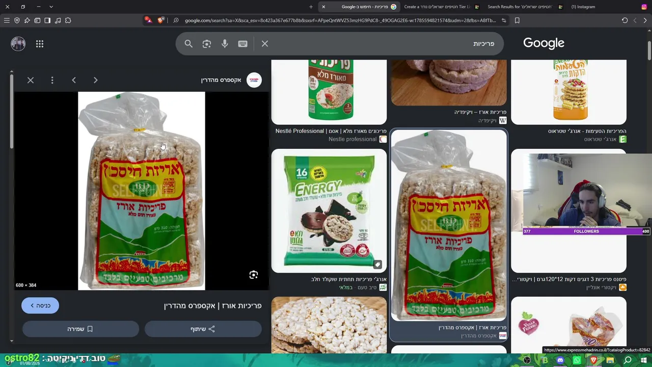Open Windows taskbar search
Screen dimensions: 652x367
point(628,360)
